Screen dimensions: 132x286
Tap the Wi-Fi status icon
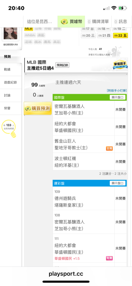pyautogui.click(x=114, y=8)
